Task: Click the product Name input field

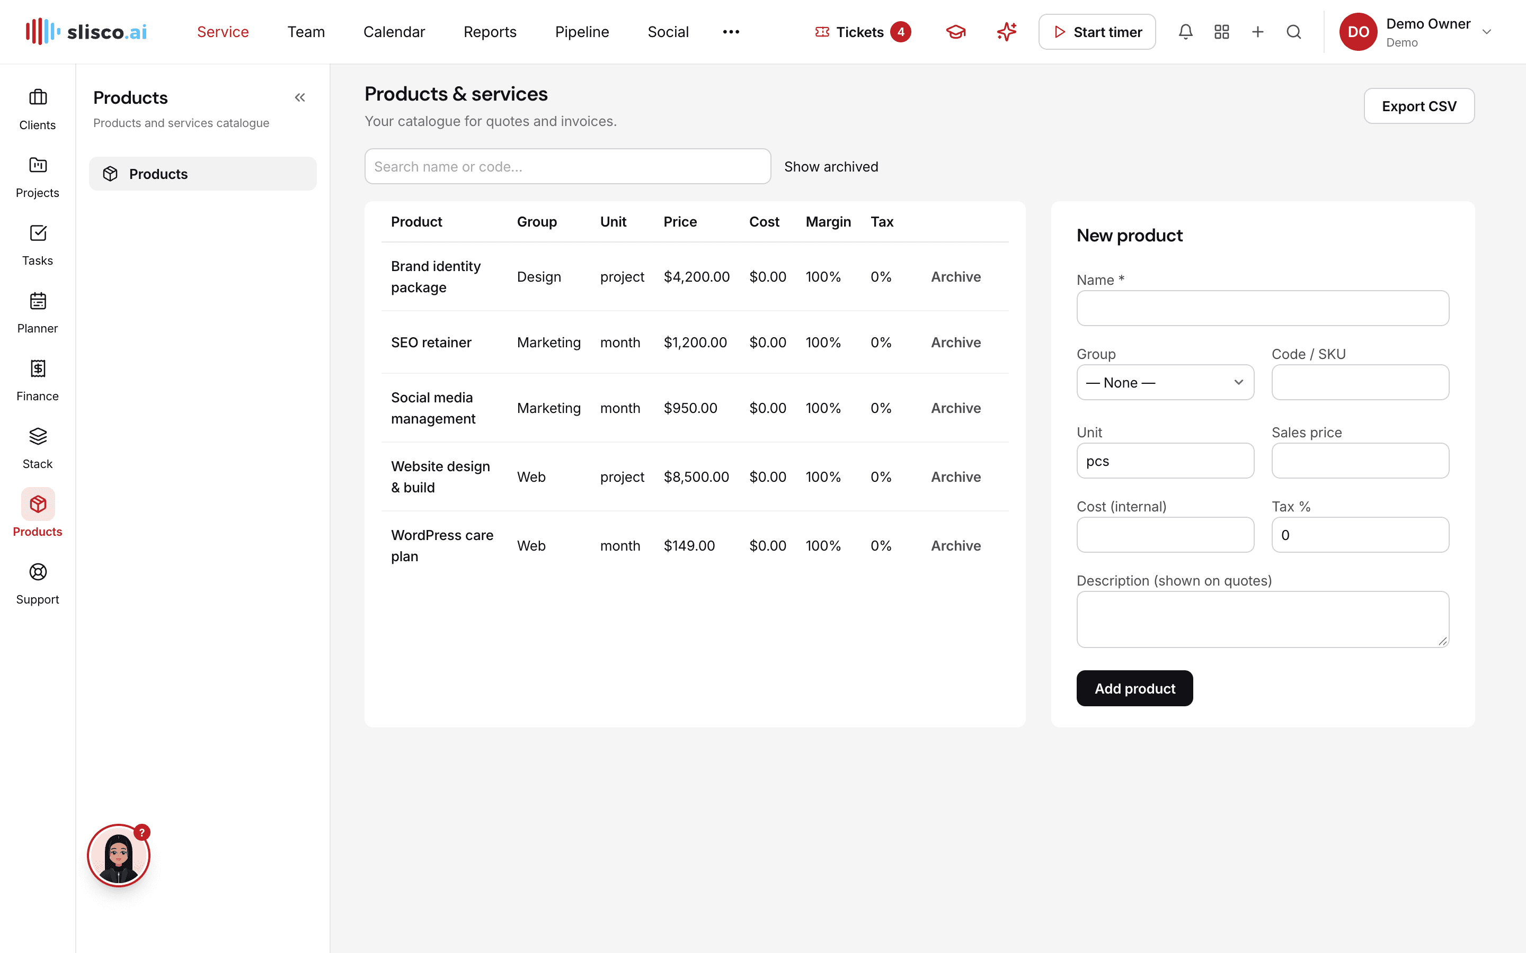Action: (x=1263, y=308)
